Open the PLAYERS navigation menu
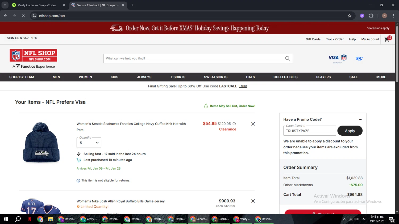 click(323, 77)
